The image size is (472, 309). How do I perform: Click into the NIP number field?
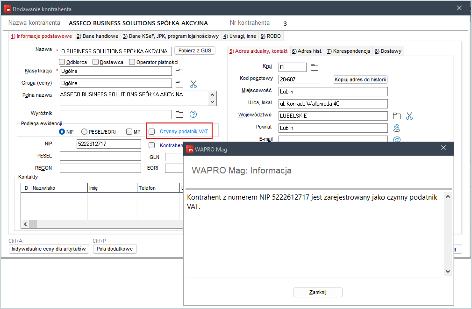click(x=109, y=144)
